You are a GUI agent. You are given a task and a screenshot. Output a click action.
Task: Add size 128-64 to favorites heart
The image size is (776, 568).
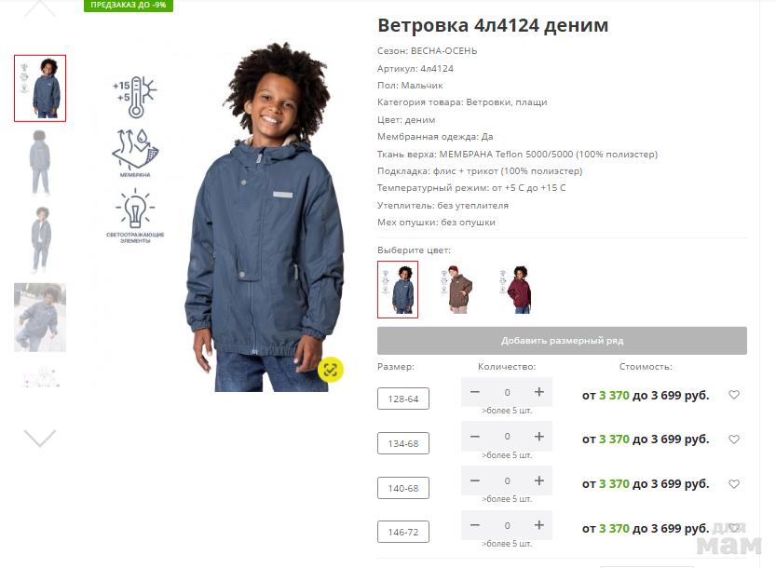pyautogui.click(x=734, y=394)
